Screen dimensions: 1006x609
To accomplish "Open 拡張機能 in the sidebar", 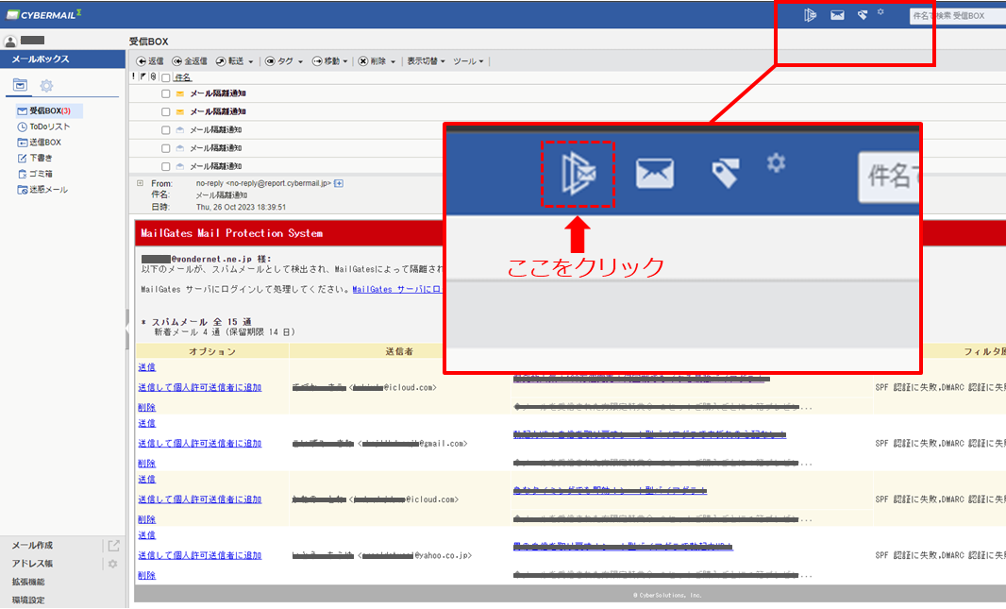I will [28, 582].
